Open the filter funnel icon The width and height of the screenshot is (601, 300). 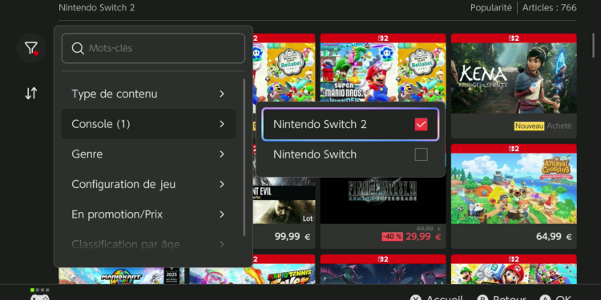point(31,48)
